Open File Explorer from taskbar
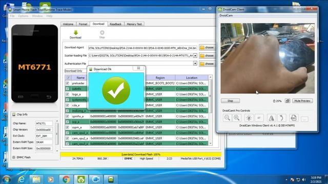 [36, 179]
